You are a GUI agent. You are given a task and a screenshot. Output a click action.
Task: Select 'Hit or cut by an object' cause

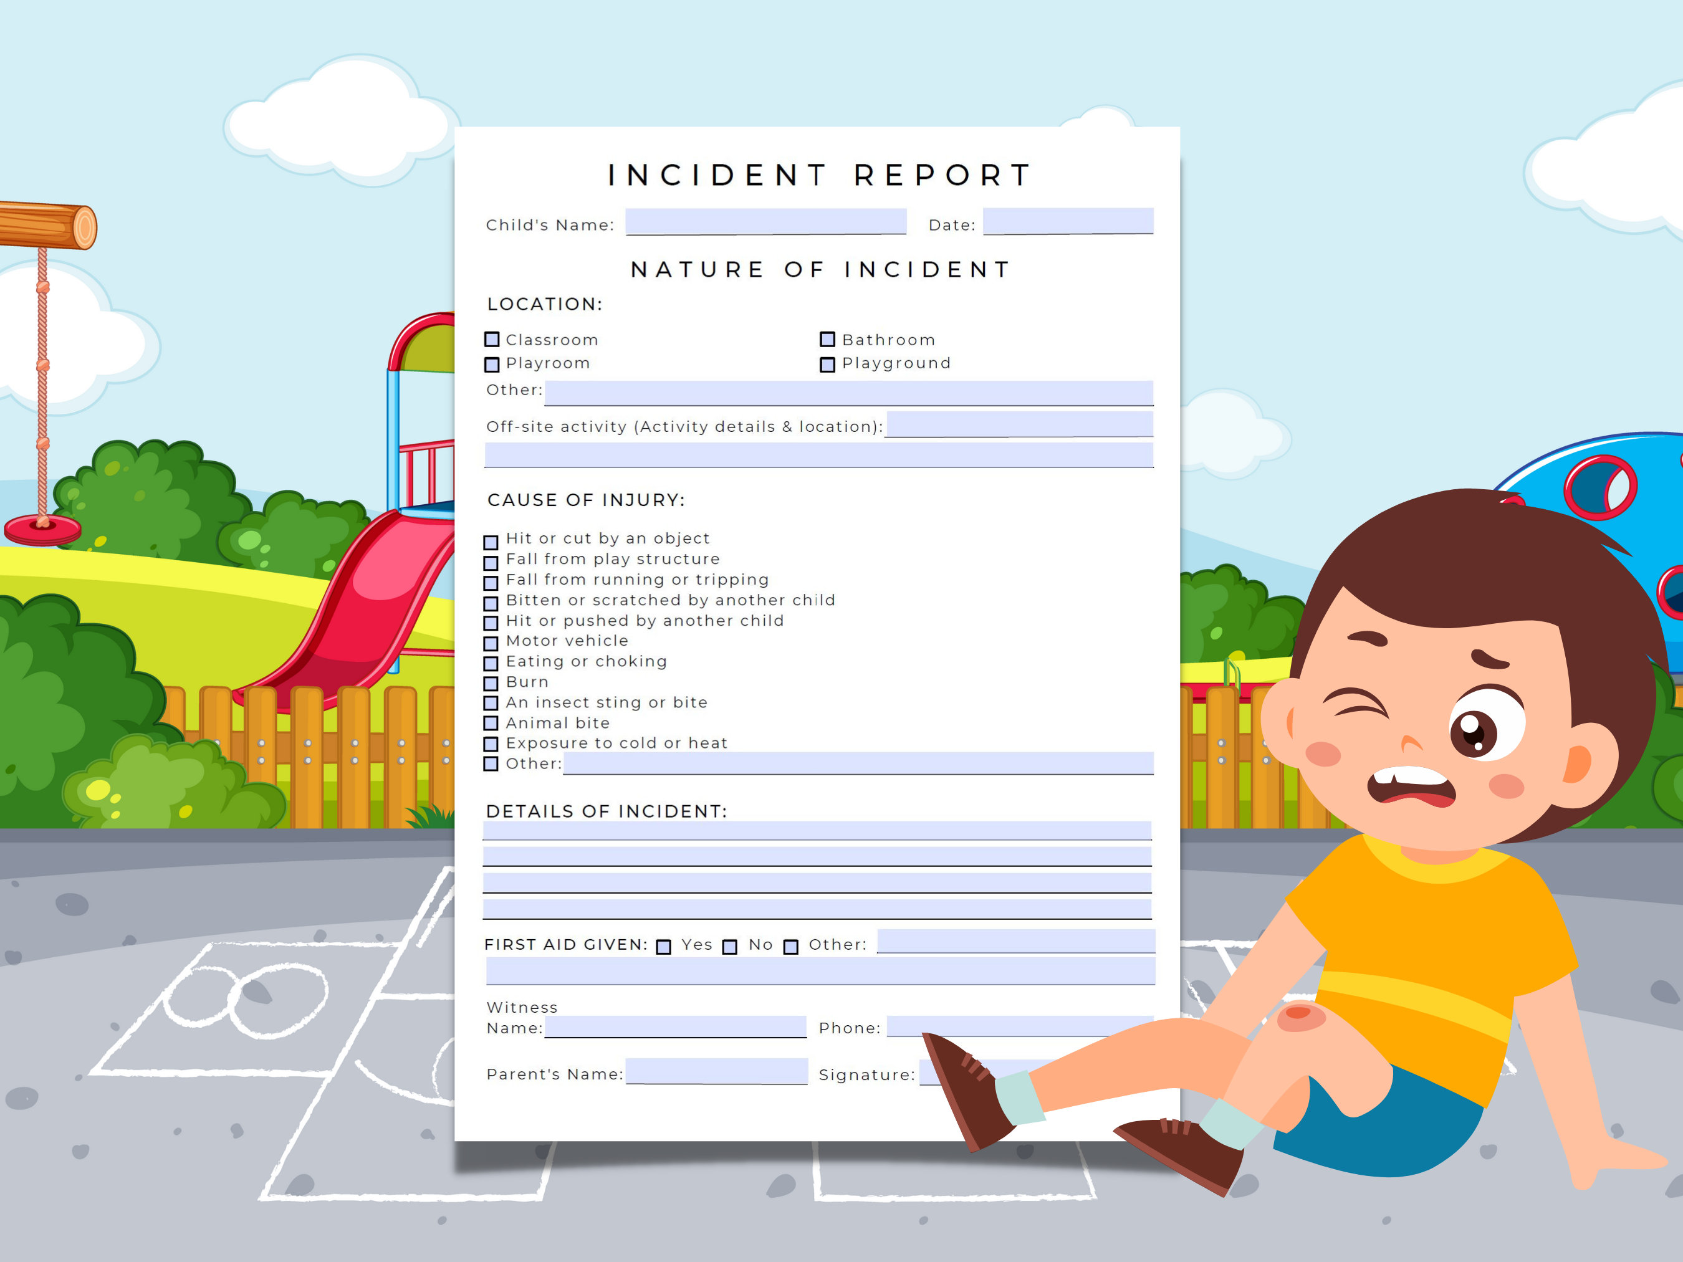point(491,542)
